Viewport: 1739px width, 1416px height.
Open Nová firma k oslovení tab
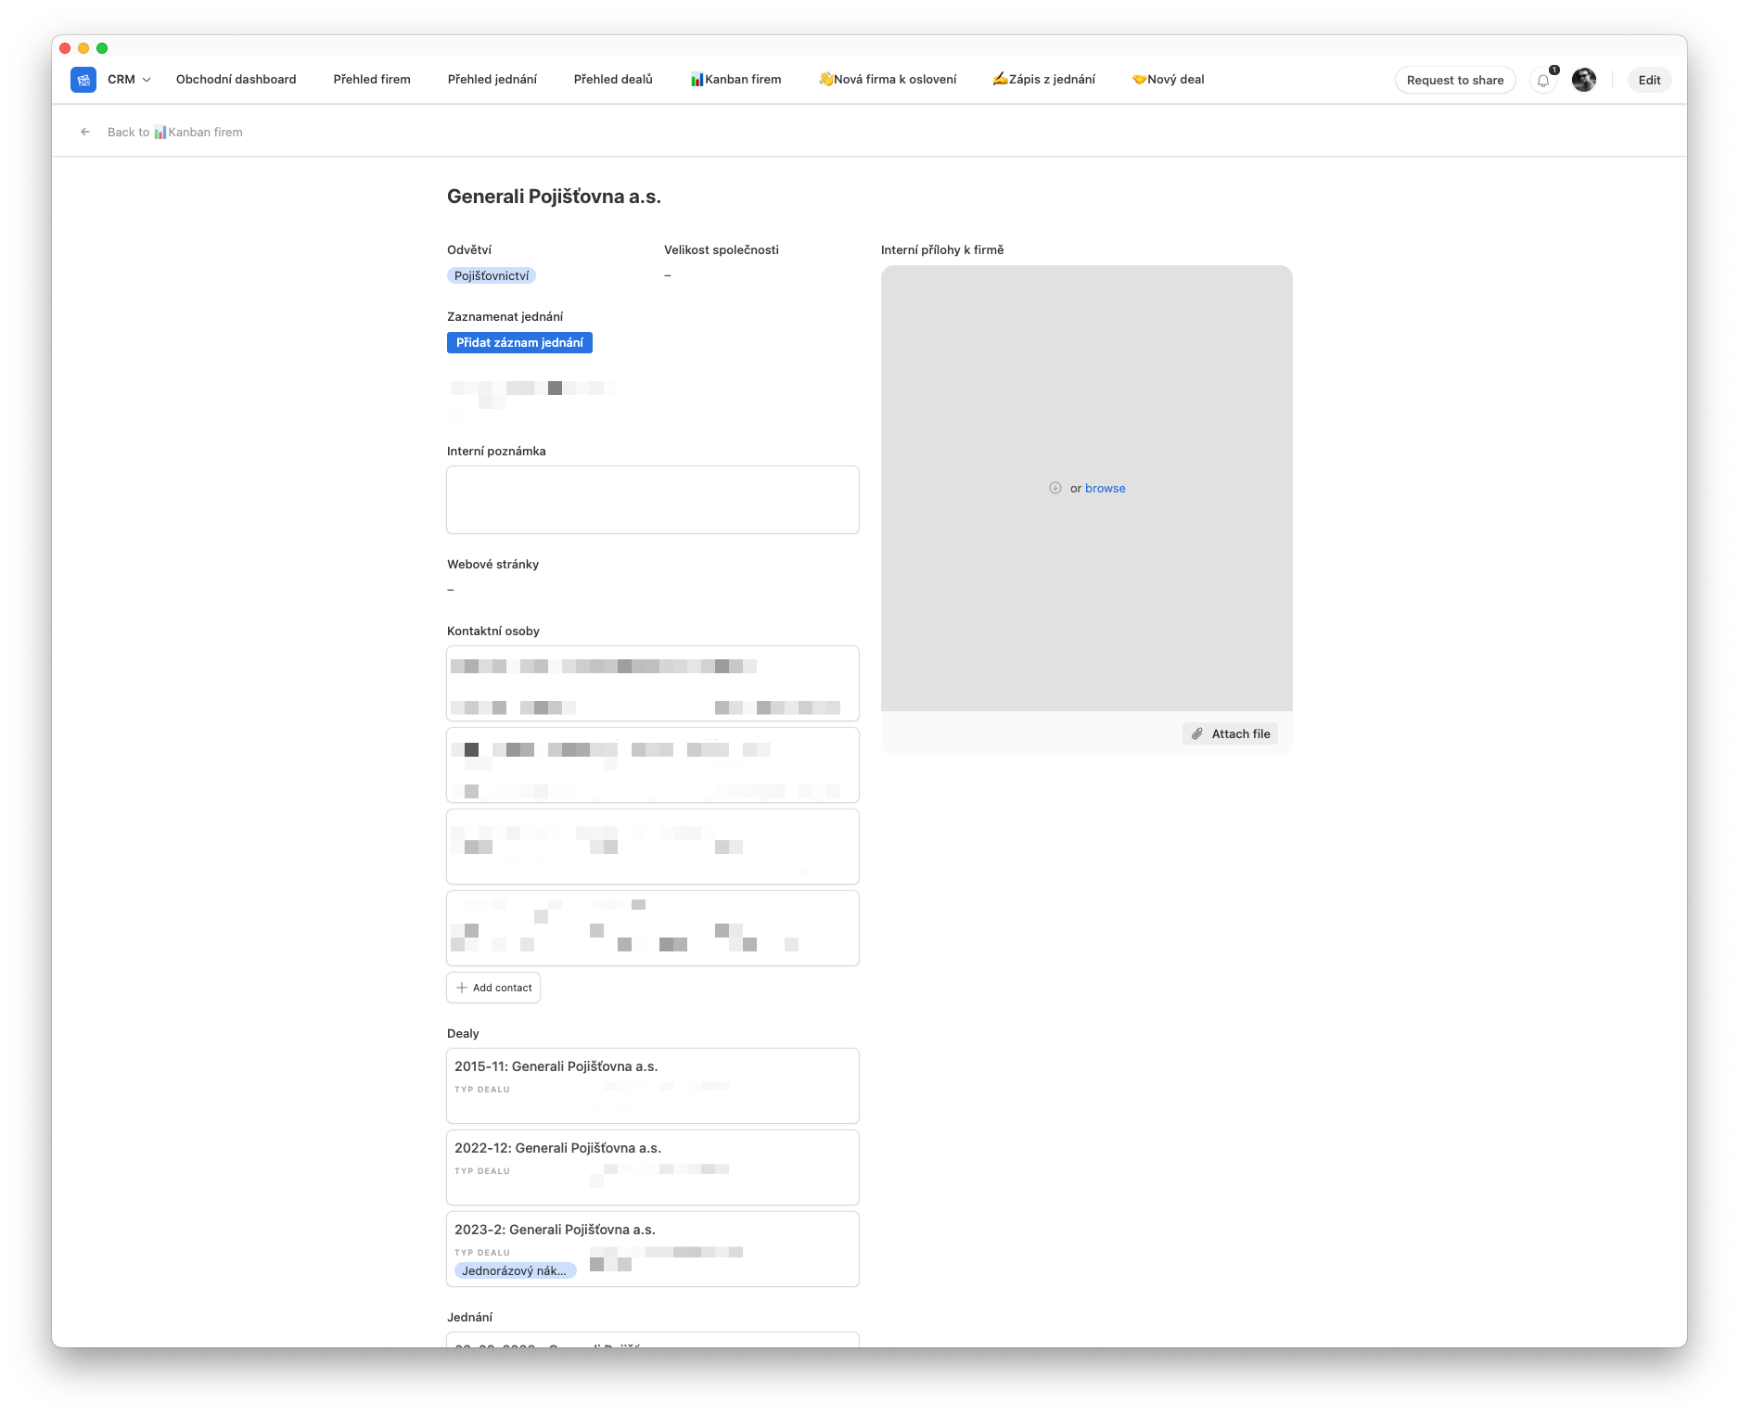point(888,80)
